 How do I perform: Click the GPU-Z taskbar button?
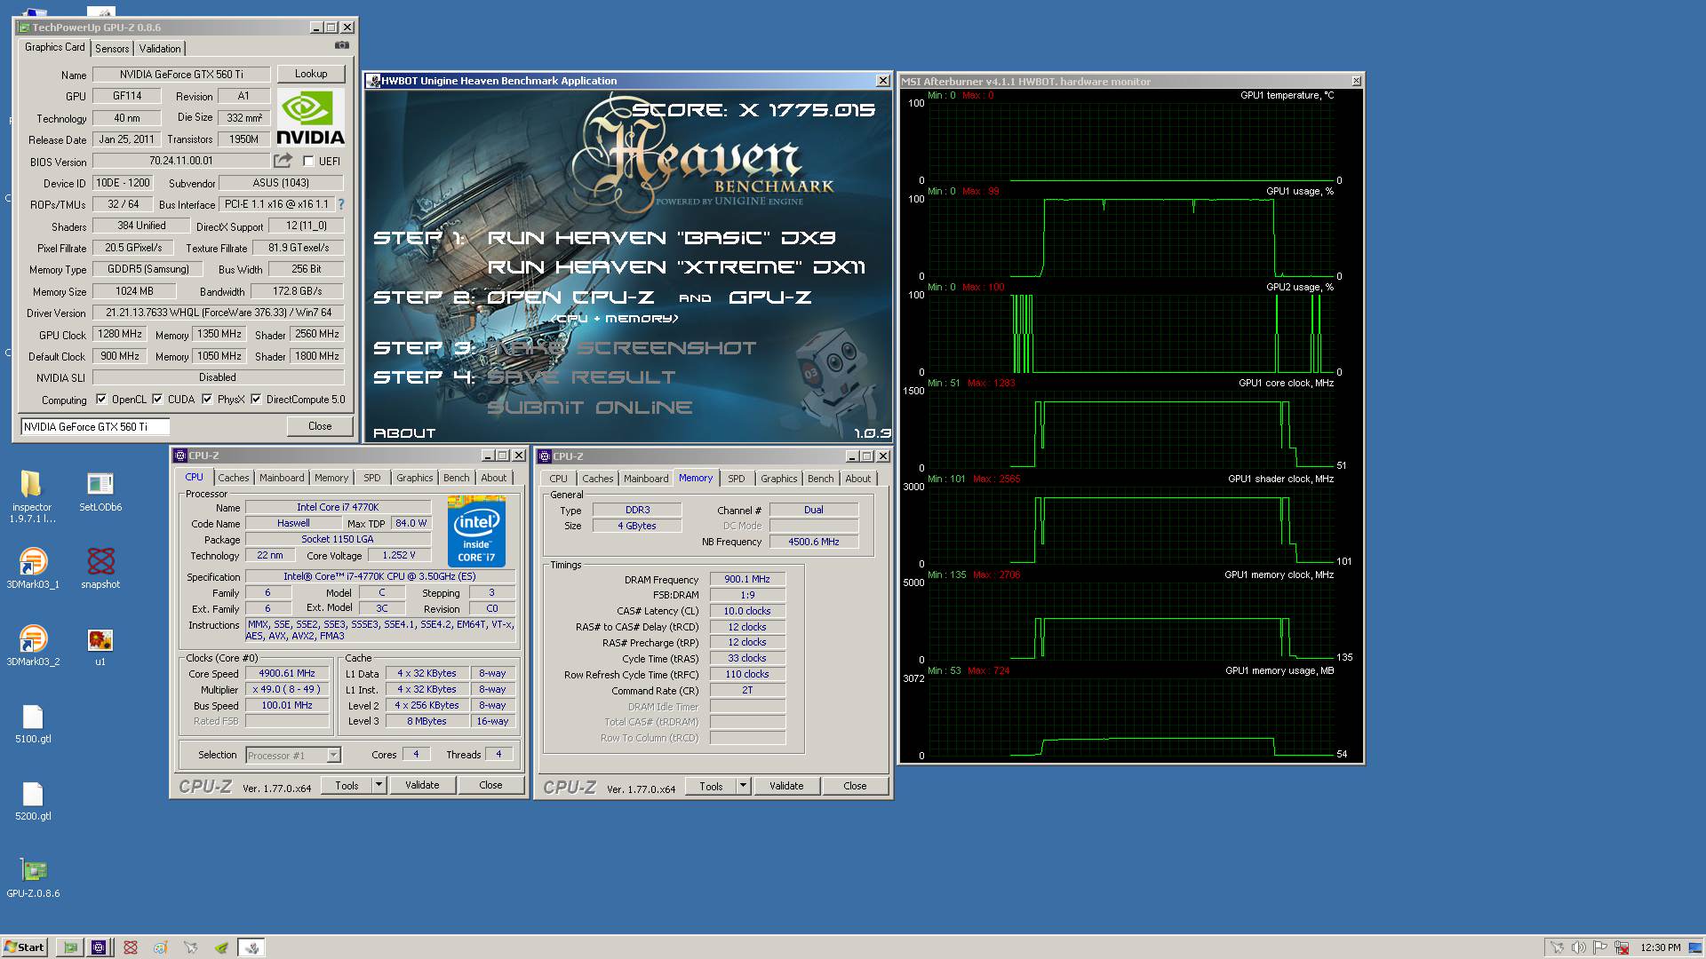click(x=70, y=947)
